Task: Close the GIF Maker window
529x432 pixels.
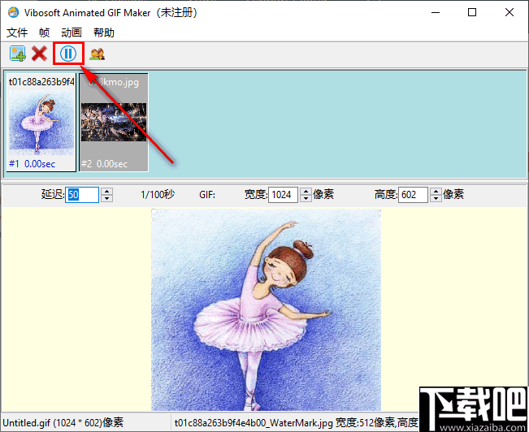Action: pos(509,12)
